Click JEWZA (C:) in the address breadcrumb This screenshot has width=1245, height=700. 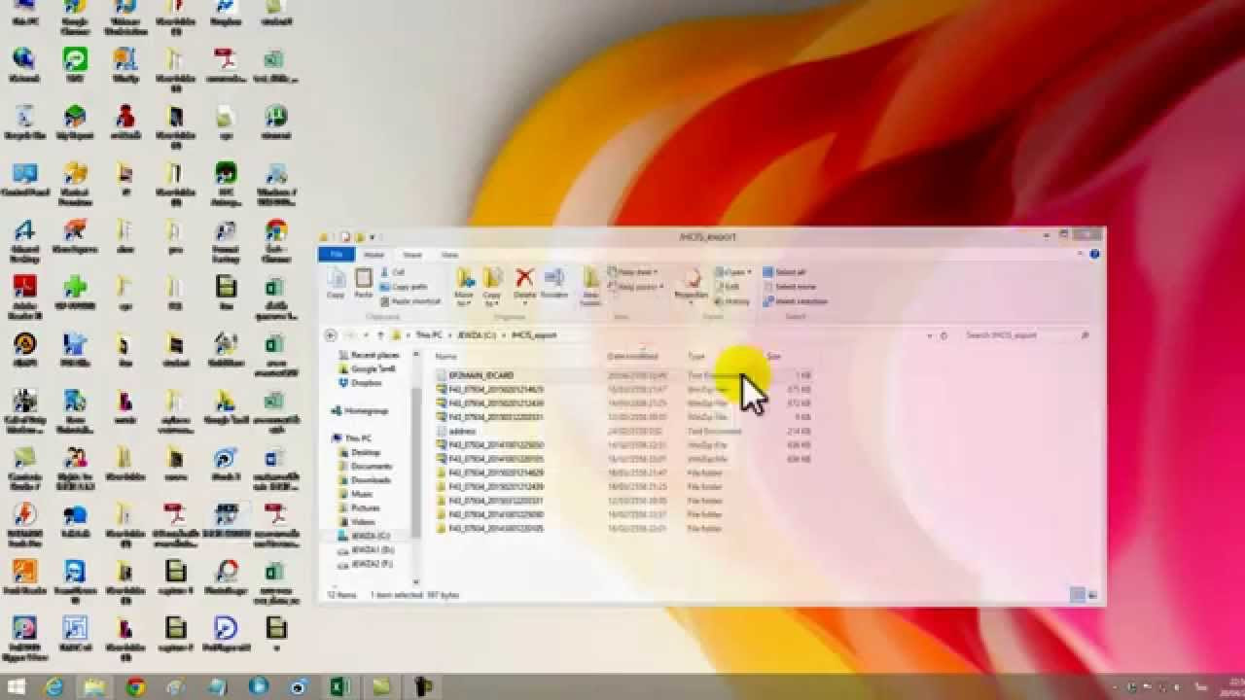[x=477, y=335]
